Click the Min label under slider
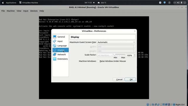The width and height of the screenshot is (188, 106). pos(115,58)
